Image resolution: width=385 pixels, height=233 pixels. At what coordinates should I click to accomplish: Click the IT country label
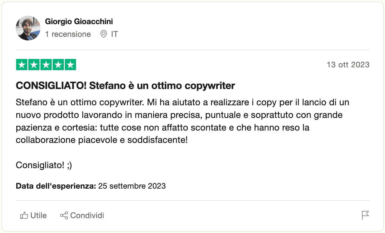pos(114,34)
